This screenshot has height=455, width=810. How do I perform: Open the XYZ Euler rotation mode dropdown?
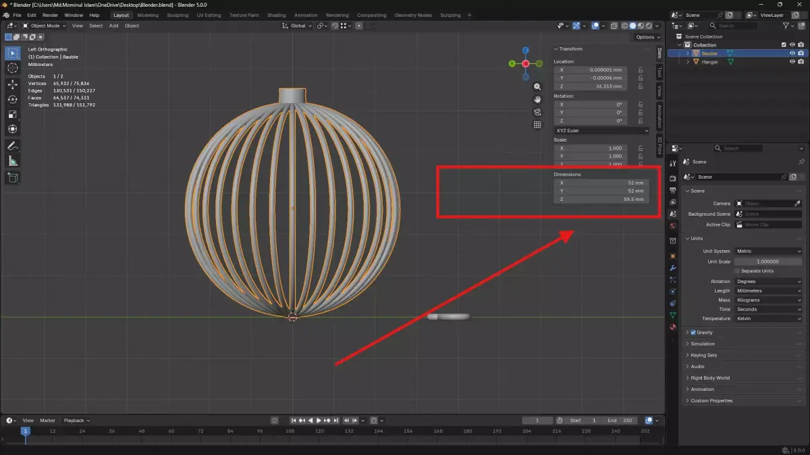pos(601,130)
